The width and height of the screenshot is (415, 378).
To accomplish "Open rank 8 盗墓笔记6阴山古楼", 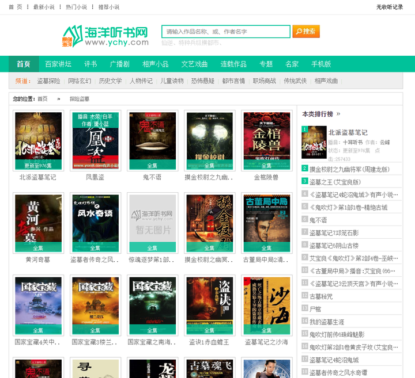I will pos(334,246).
